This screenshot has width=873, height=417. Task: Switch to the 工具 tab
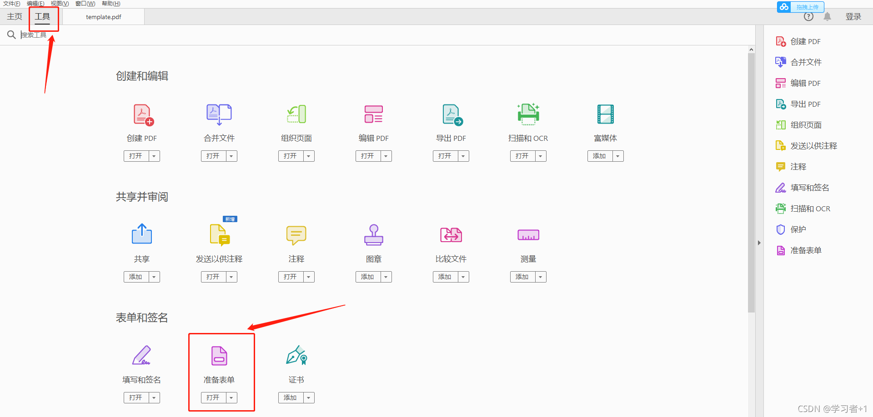coord(43,17)
